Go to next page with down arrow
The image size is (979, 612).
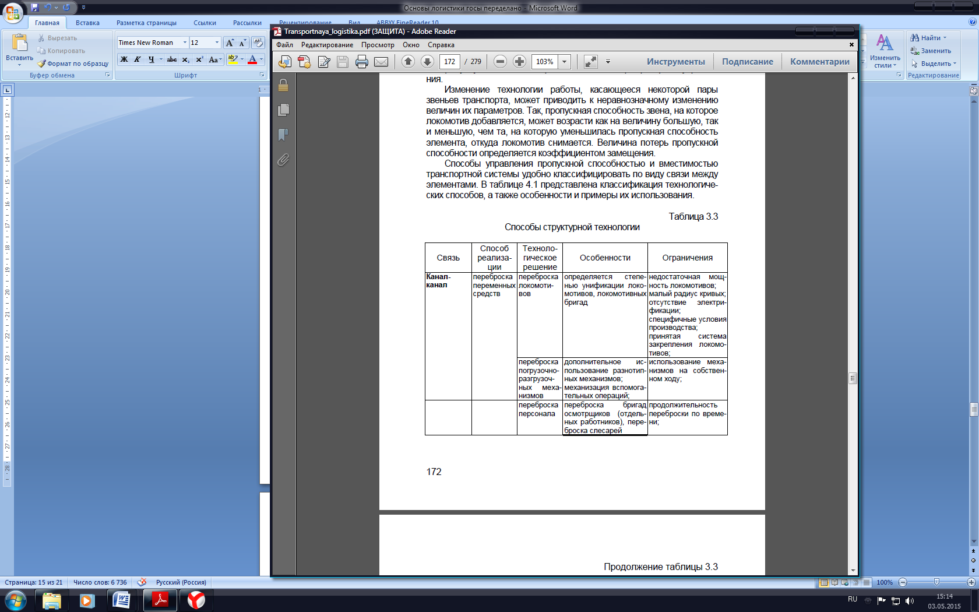[x=427, y=61]
